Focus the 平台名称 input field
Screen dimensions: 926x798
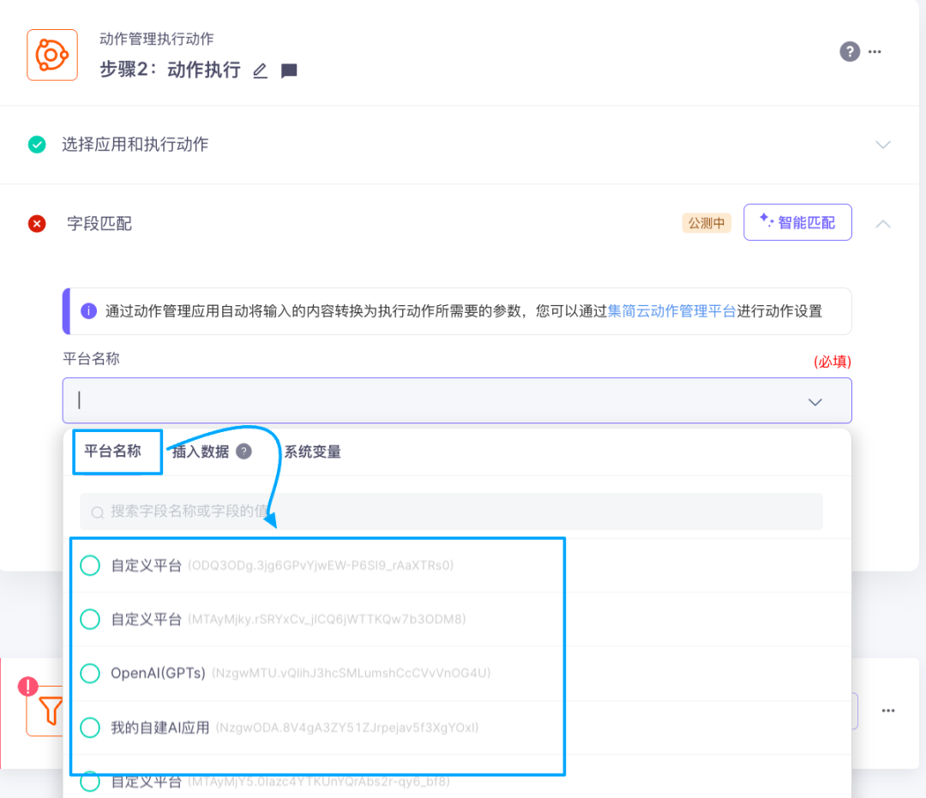[x=457, y=400]
